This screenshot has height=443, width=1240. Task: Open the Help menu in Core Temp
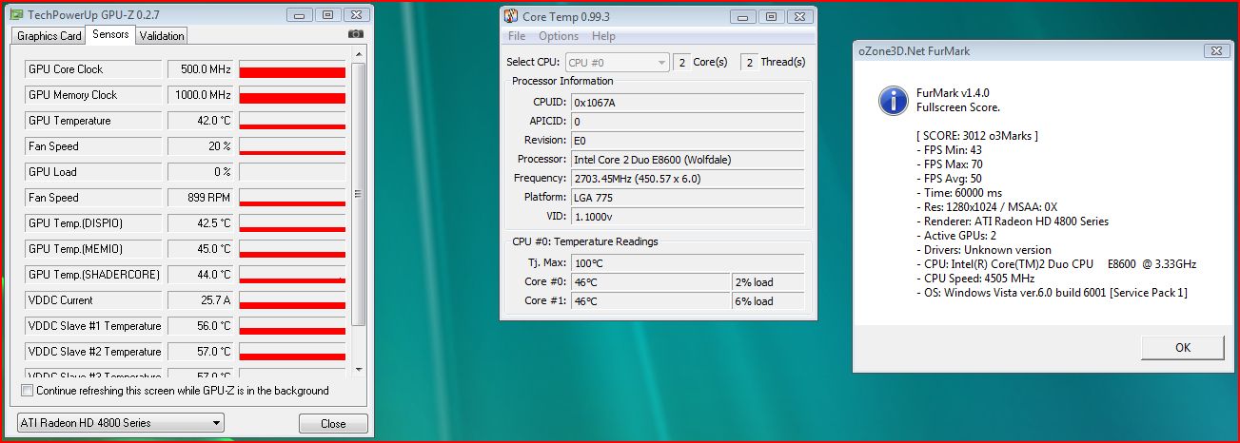pyautogui.click(x=603, y=36)
